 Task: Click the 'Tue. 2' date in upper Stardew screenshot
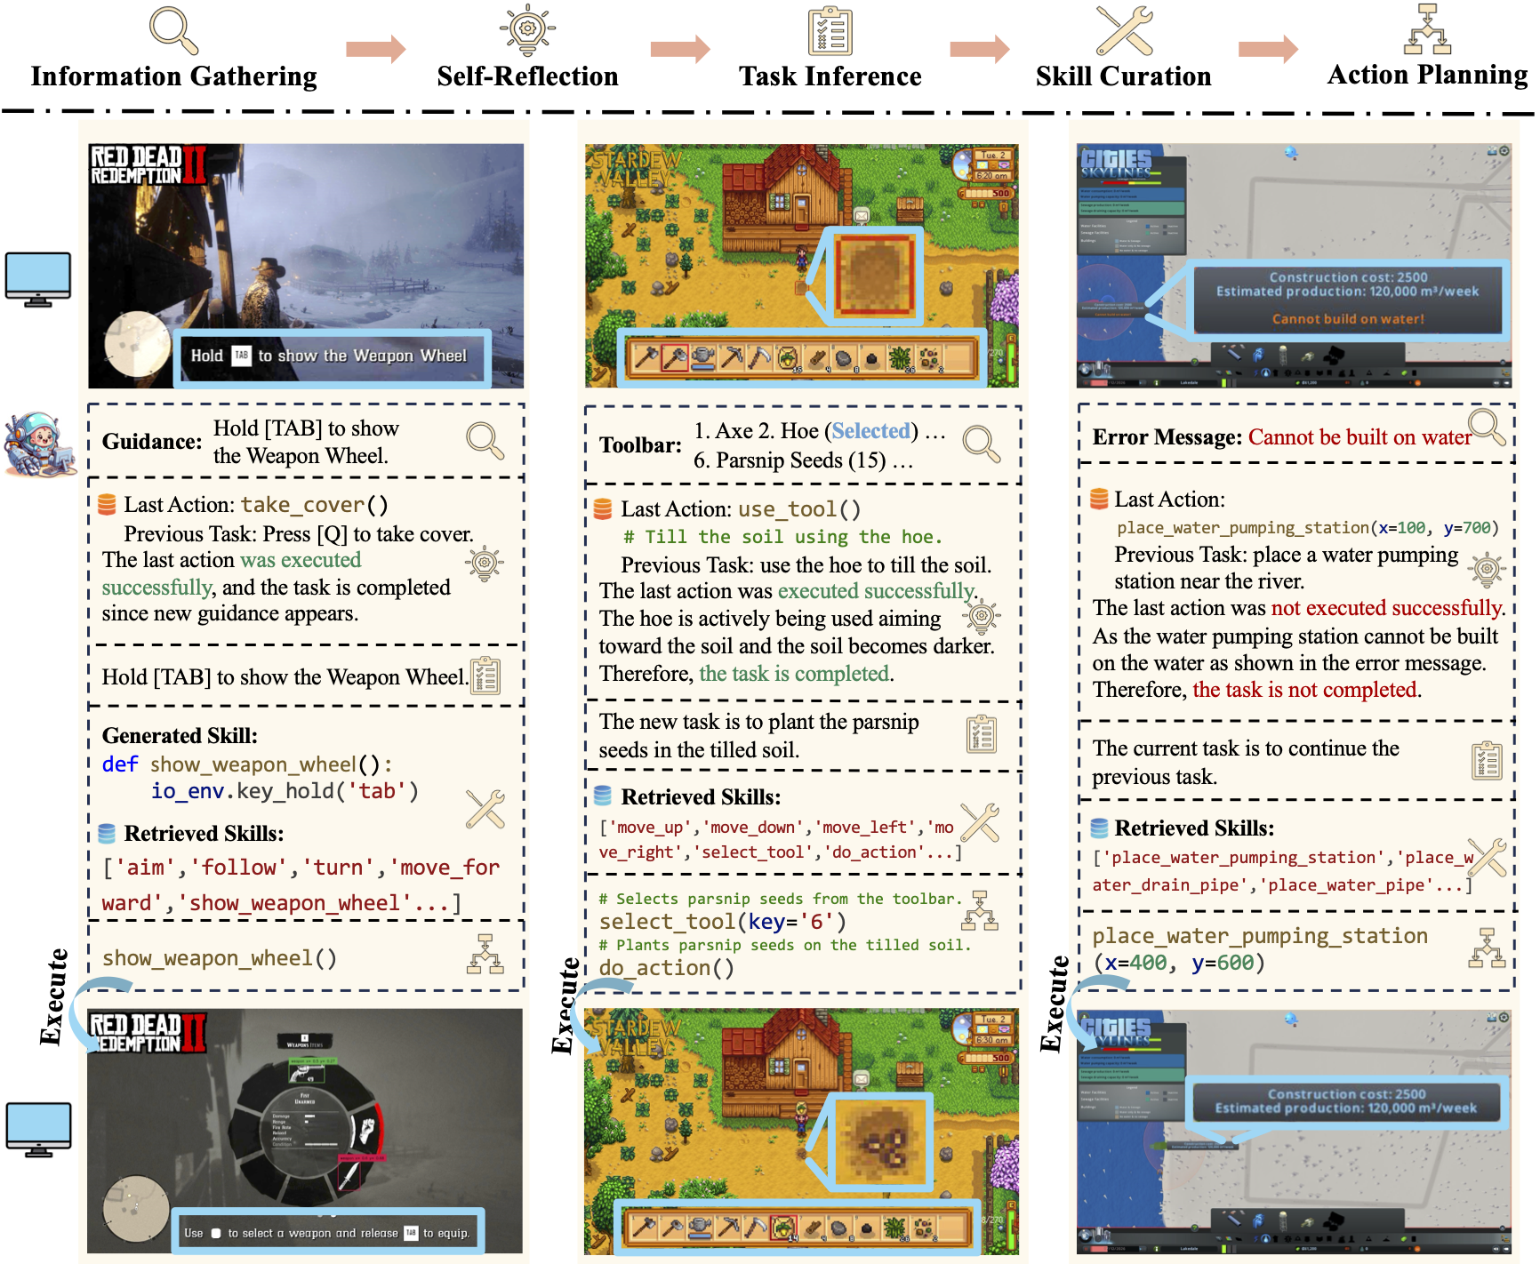(992, 156)
